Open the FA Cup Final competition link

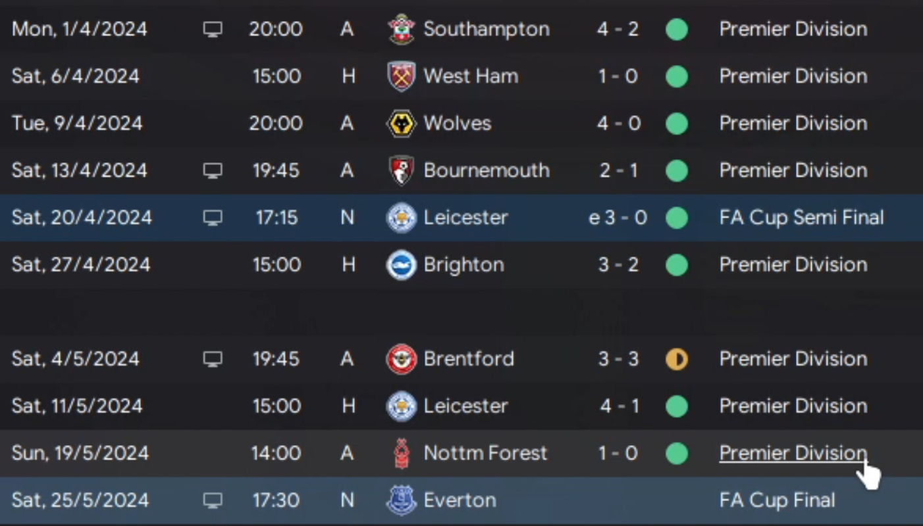click(777, 500)
